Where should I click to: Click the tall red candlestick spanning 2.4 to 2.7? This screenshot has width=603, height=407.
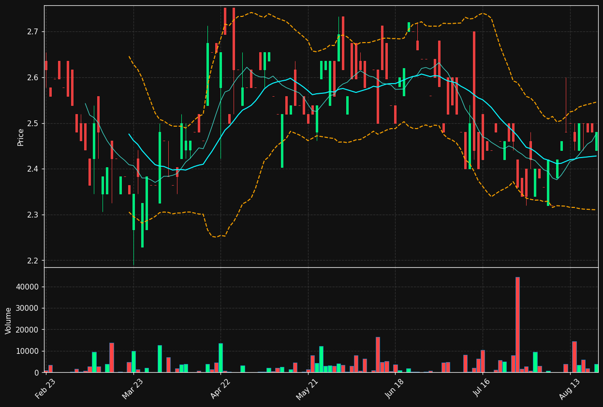474,91
